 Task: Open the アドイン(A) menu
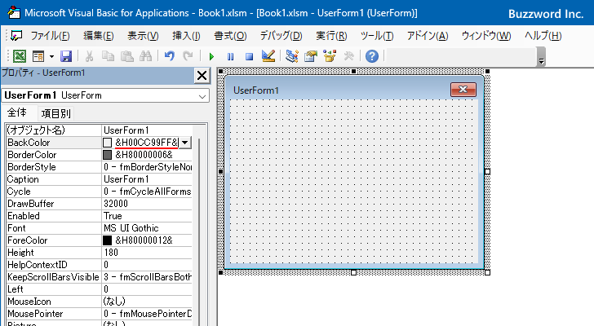428,36
